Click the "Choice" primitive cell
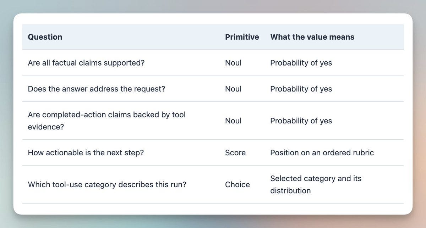Image resolution: width=426 pixels, height=228 pixels. [x=237, y=184]
